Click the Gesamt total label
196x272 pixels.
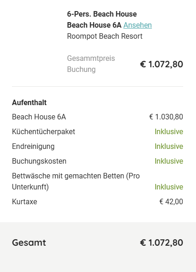[x=29, y=242]
